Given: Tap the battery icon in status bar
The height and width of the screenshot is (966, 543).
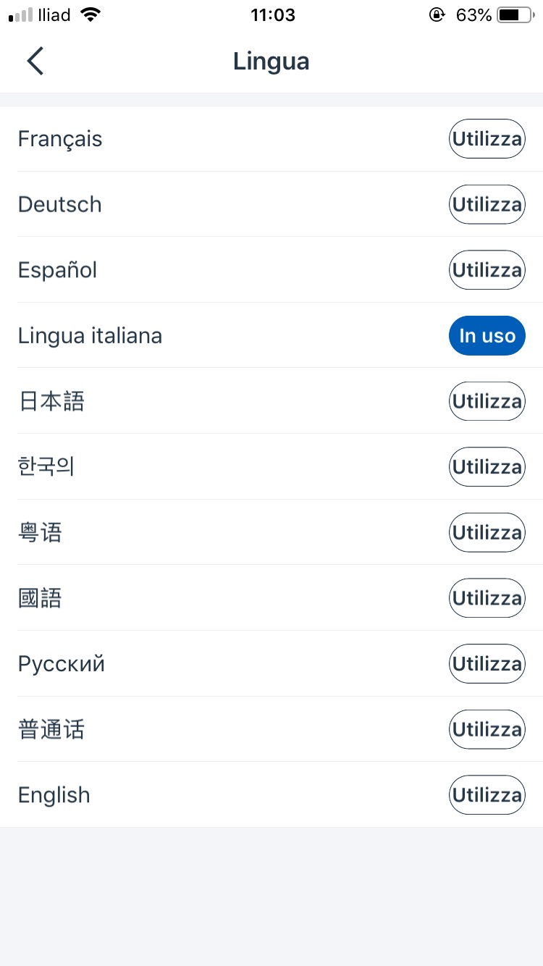Looking at the screenshot, I should (x=514, y=15).
